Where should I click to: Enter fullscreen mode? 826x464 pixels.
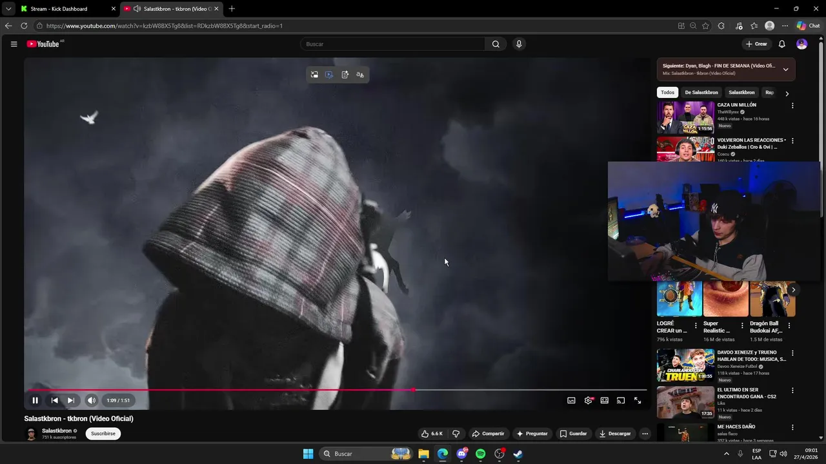tap(638, 400)
